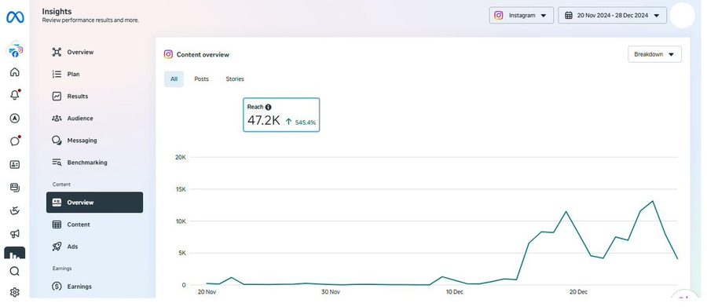Open the ID card icon in left rail
The height and width of the screenshot is (307, 707).
point(15,165)
